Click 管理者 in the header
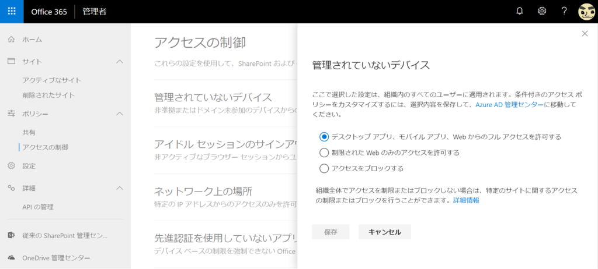 tap(94, 12)
